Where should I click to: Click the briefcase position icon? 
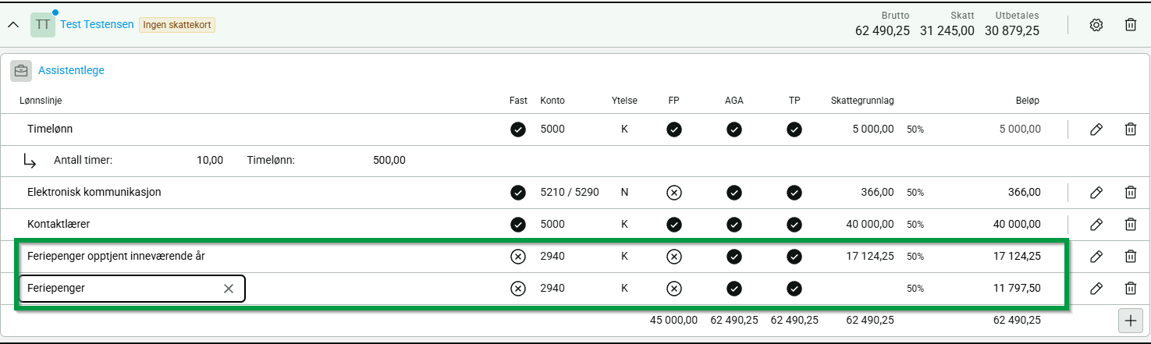tap(21, 71)
